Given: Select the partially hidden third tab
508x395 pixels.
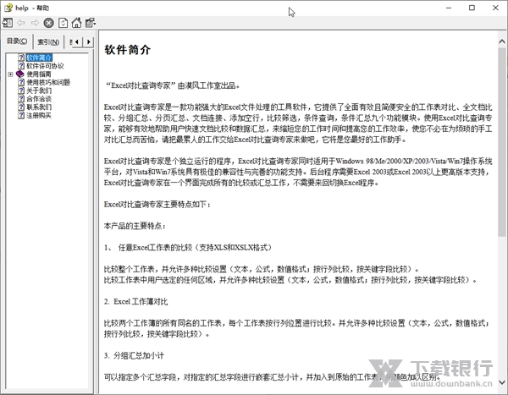Looking at the screenshot, I should 69,42.
